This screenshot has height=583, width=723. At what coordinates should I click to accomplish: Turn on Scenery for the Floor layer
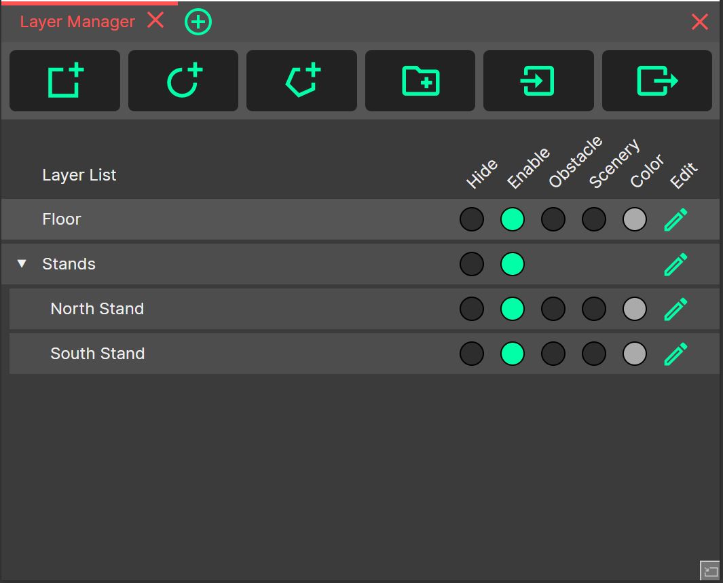click(594, 219)
